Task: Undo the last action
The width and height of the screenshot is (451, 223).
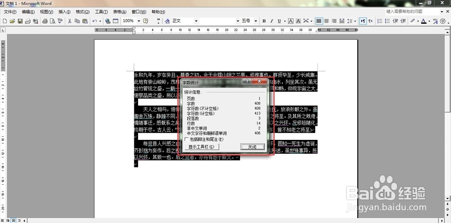Action: point(95,21)
